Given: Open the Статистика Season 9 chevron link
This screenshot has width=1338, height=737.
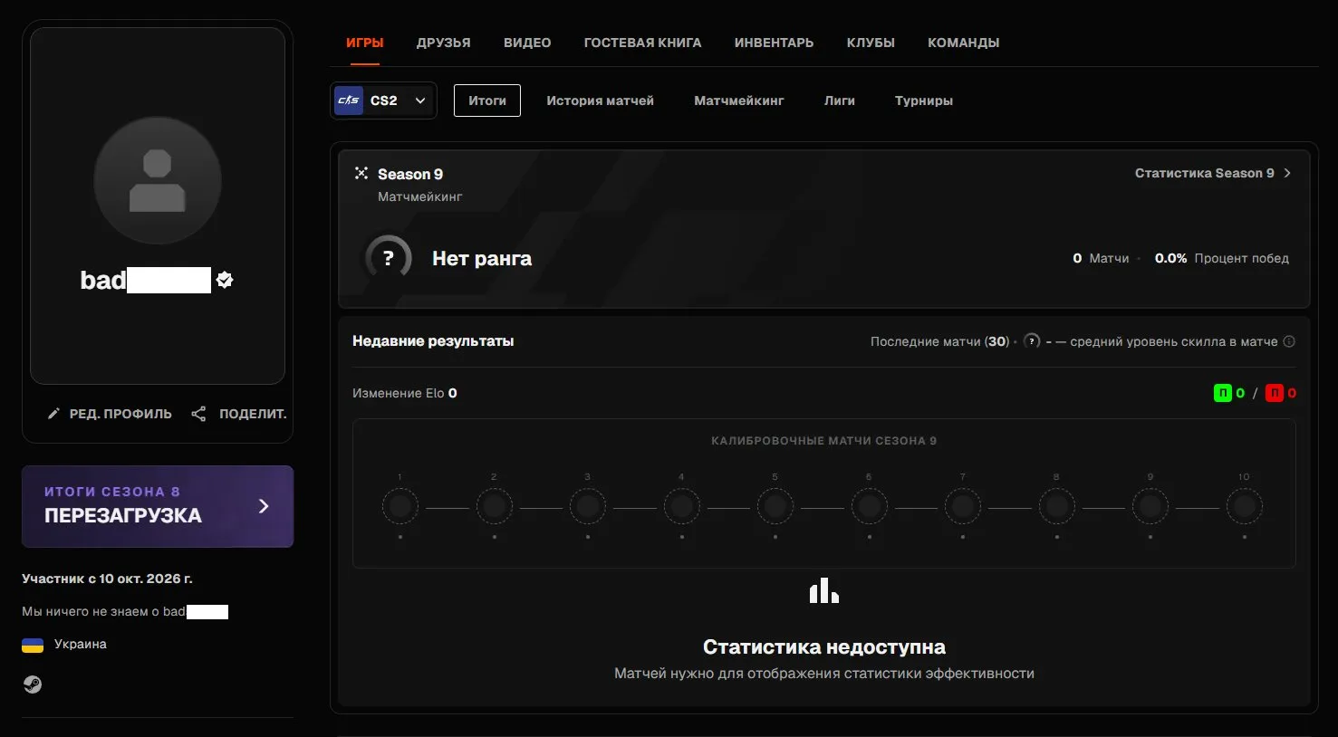Looking at the screenshot, I should click(1213, 173).
